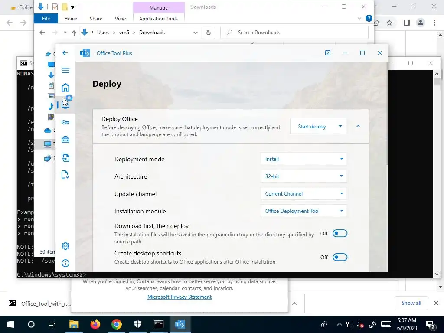Open Command Prompt taskbar icon
Screen dimensions: 444x333
tap(159, 324)
